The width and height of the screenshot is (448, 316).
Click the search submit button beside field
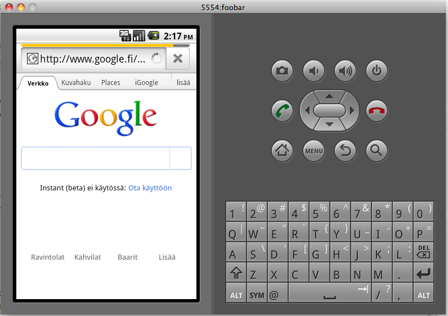(x=180, y=158)
